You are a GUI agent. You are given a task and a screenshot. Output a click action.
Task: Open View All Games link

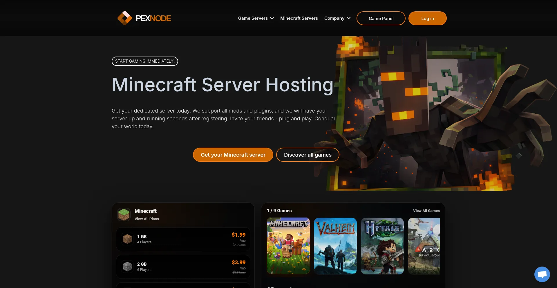pyautogui.click(x=426, y=211)
